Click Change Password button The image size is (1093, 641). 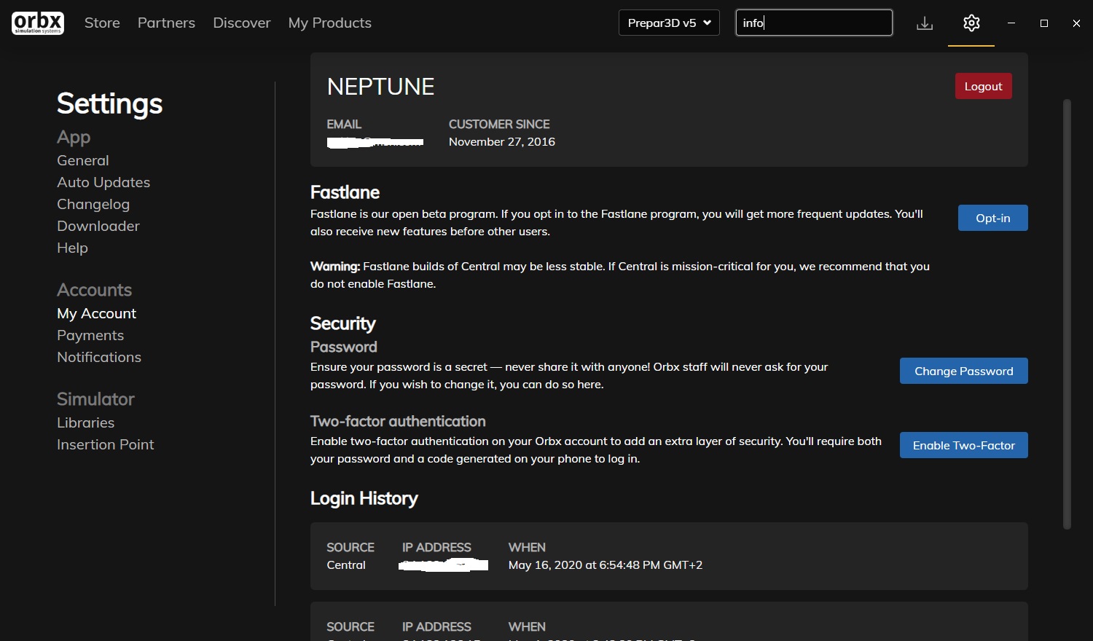coord(964,371)
